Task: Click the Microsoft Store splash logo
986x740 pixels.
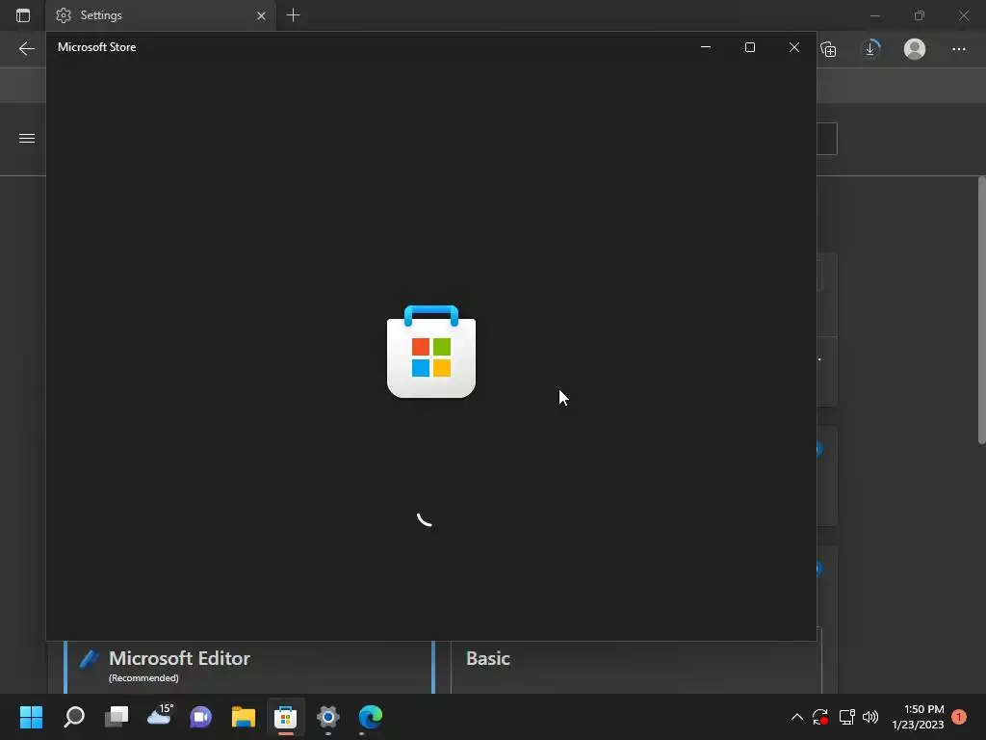Action: 431,351
